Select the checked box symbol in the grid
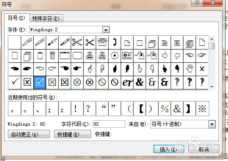The height and width of the screenshot is (161, 228). [x=40, y=82]
